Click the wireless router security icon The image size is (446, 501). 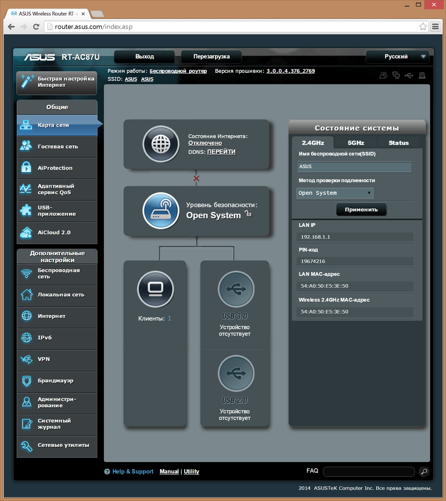click(x=160, y=211)
